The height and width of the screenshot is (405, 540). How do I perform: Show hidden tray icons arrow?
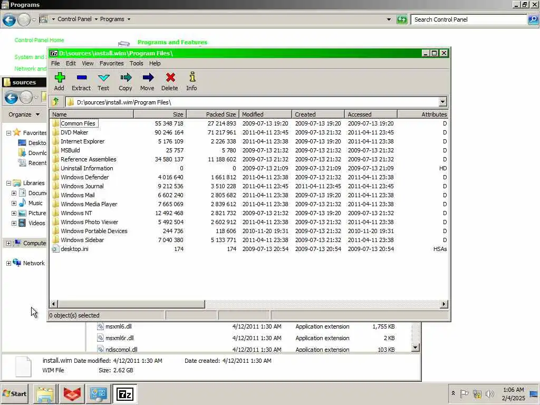coord(453,393)
